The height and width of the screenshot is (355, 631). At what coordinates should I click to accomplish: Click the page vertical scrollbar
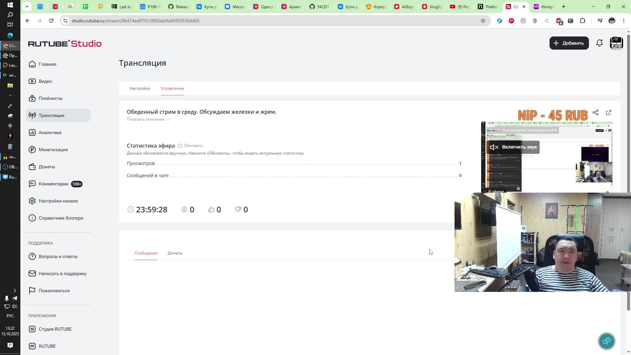[x=628, y=164]
